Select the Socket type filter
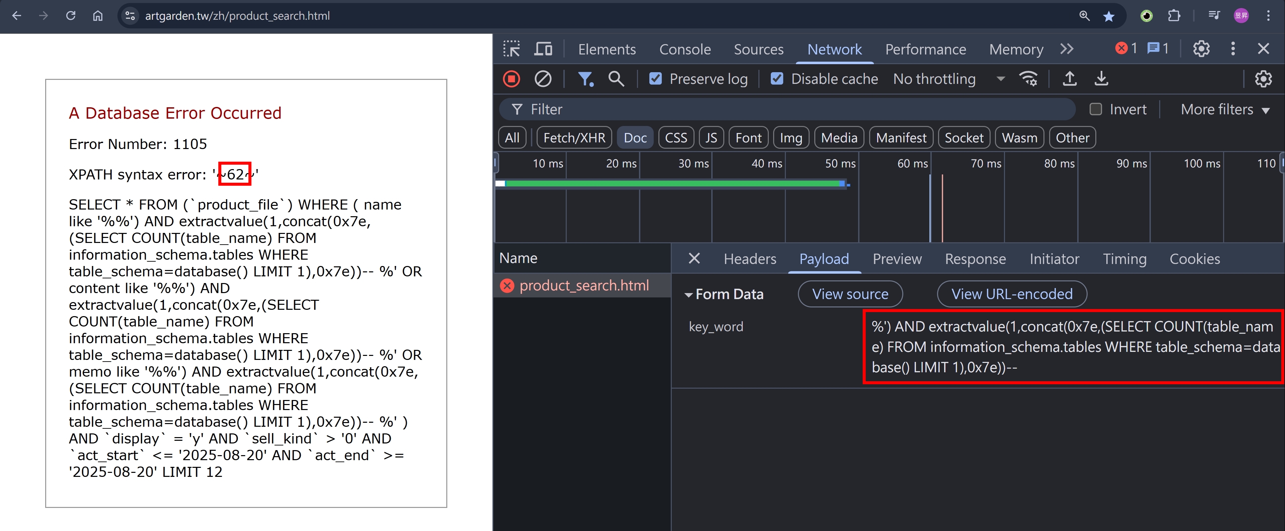 [x=964, y=137]
